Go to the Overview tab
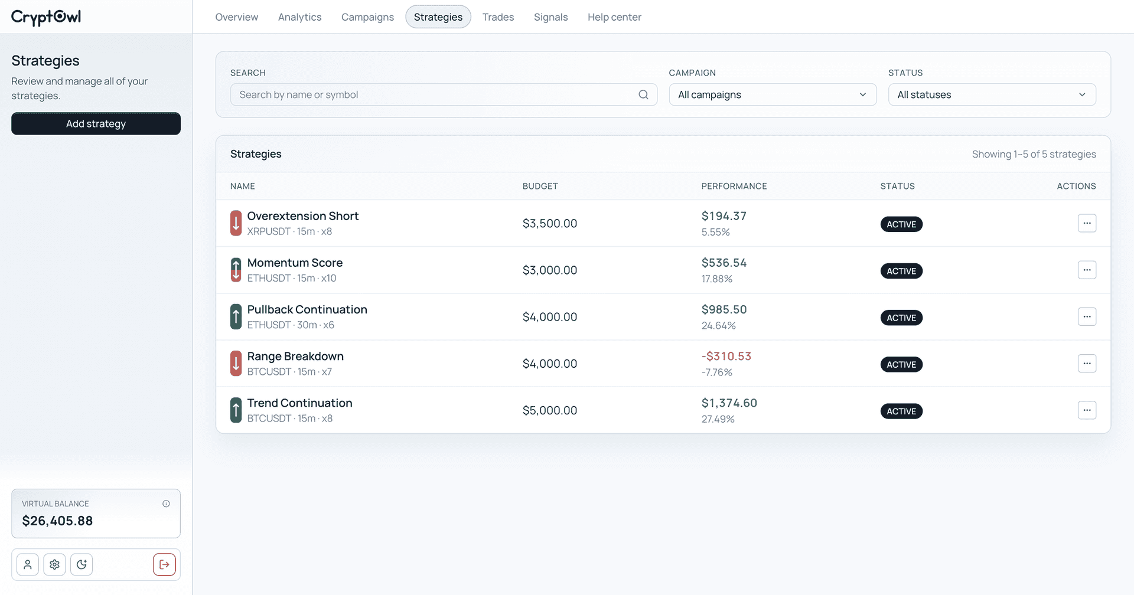This screenshot has height=595, width=1134. 236,17
